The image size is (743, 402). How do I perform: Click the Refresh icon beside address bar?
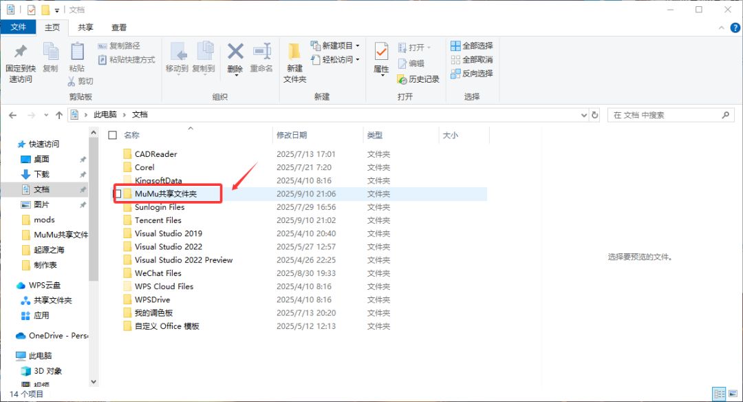[594, 115]
